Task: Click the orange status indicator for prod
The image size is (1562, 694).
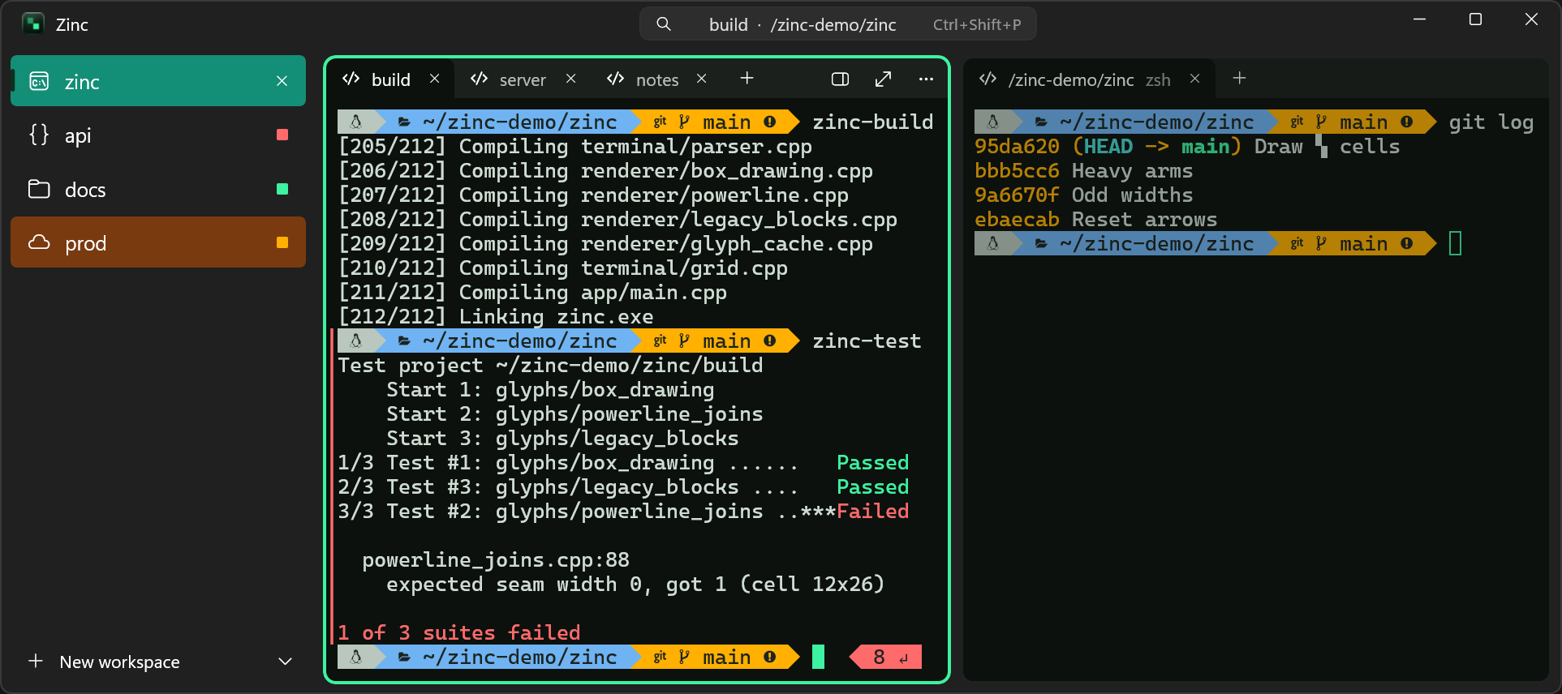Action: [282, 242]
